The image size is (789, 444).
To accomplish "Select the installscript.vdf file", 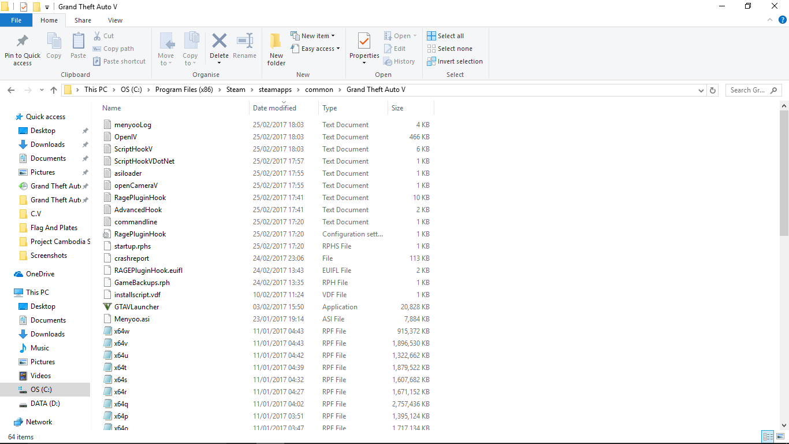I will pyautogui.click(x=137, y=295).
